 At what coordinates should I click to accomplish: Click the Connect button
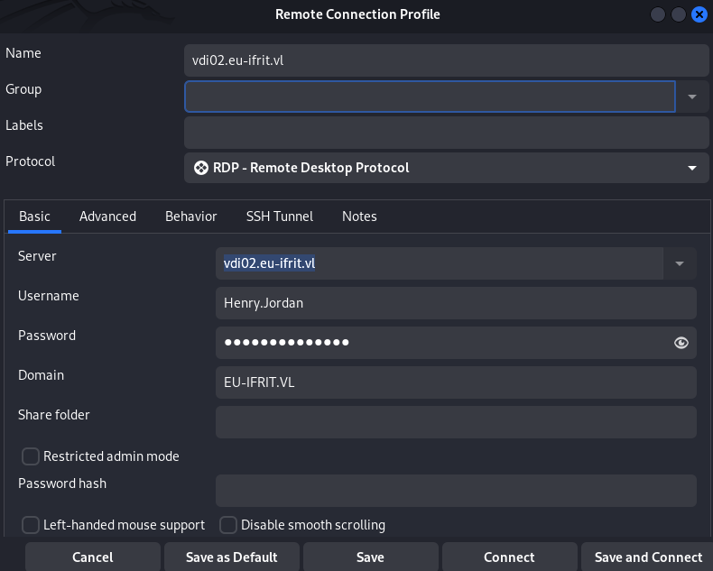click(509, 557)
